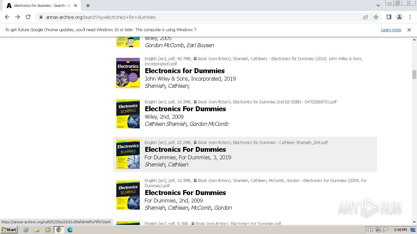Open the Chrome three-dot menu
Screen dimensions: 417x234
[x=410, y=17]
